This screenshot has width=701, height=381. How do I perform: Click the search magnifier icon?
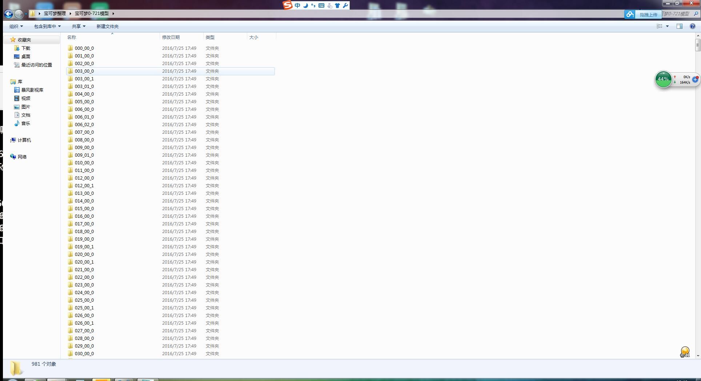point(696,14)
